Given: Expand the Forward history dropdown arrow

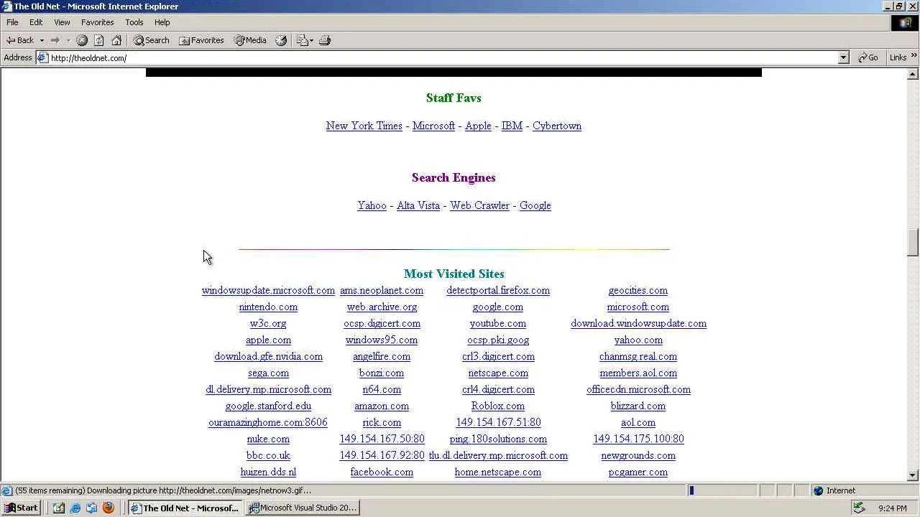Looking at the screenshot, I should [x=68, y=40].
